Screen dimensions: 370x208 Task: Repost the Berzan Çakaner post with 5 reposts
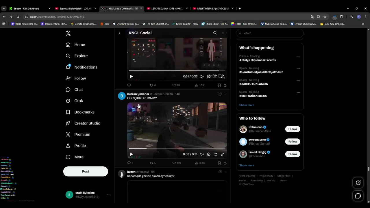click(153, 163)
